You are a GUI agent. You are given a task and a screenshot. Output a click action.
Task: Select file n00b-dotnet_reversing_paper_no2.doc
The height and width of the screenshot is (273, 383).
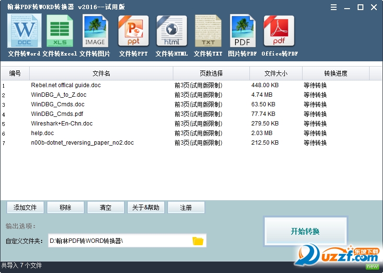tap(82, 143)
